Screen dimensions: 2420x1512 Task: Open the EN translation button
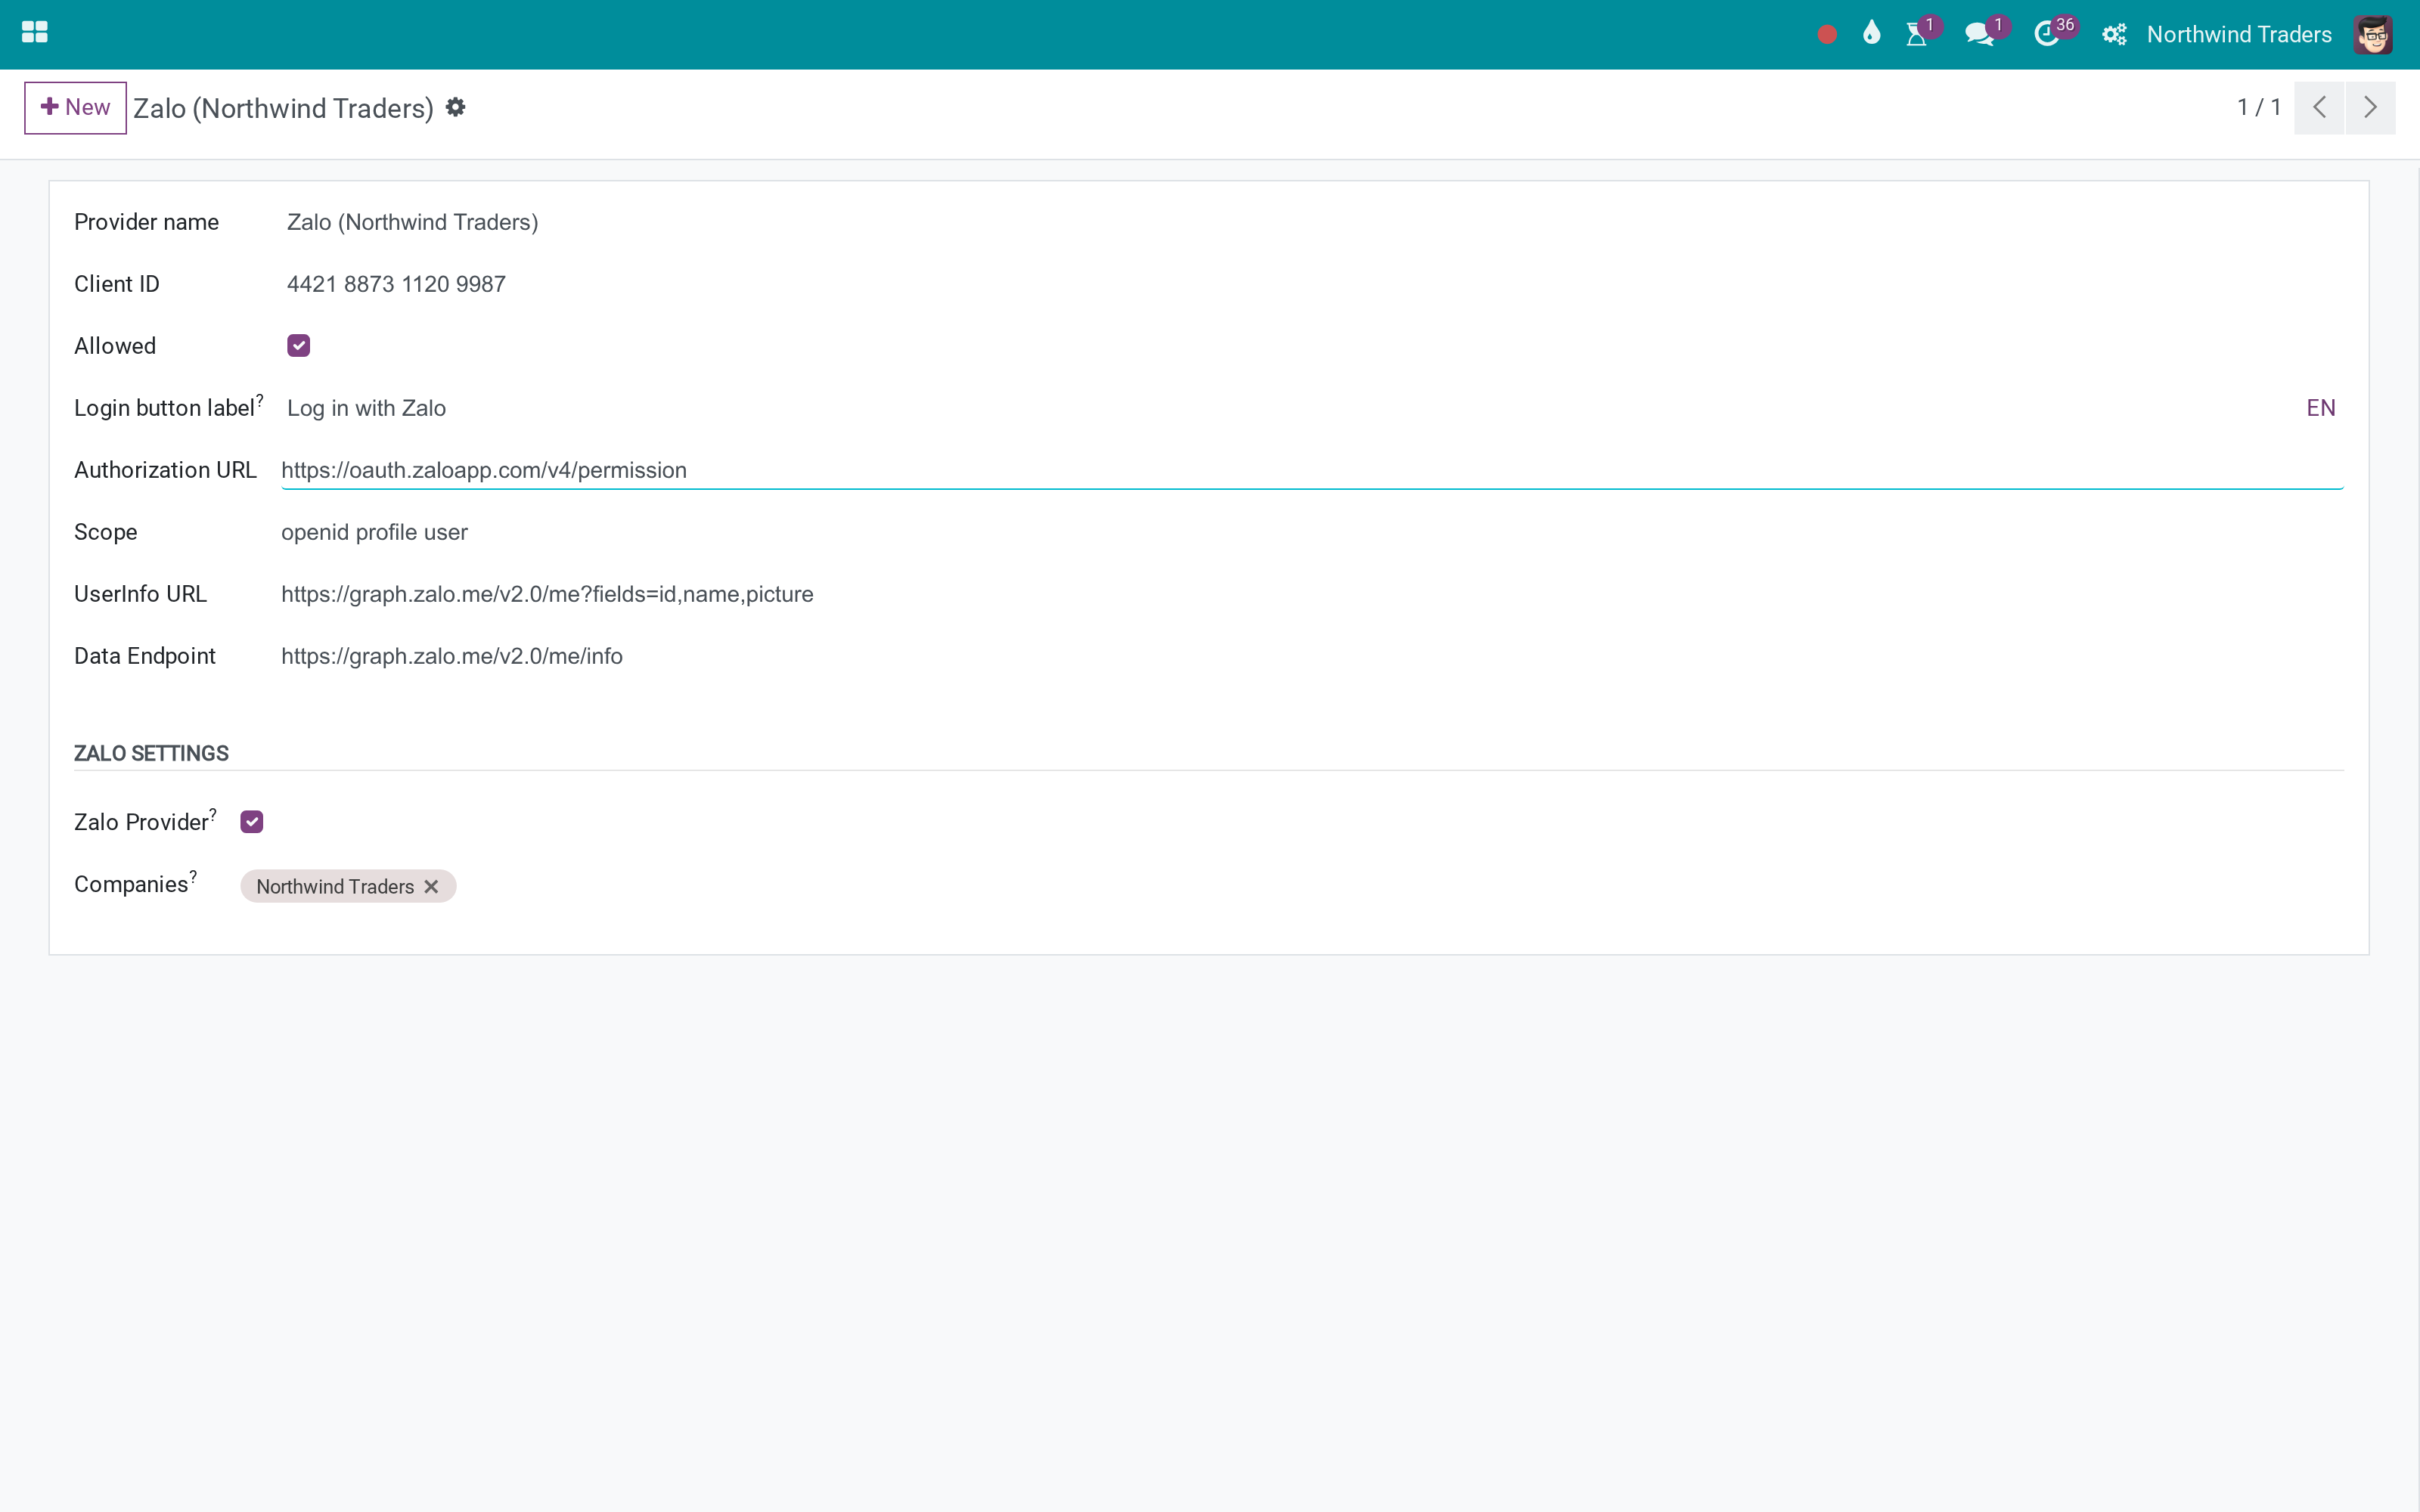pyautogui.click(x=2321, y=408)
